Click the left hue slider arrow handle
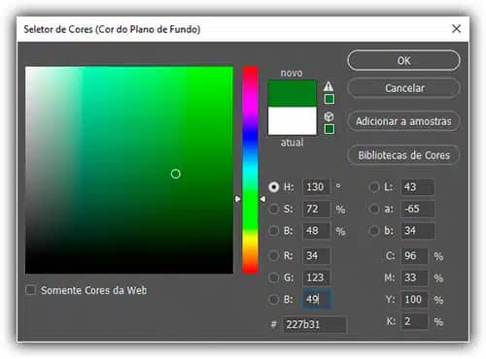The width and height of the screenshot is (486, 359). [x=238, y=199]
